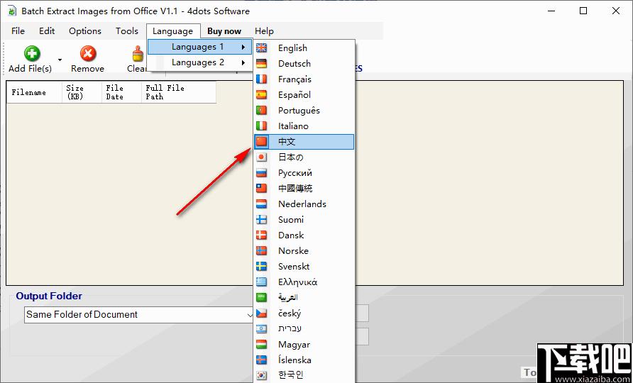
Task: Open the Output Folder combo box
Action: [x=139, y=314]
